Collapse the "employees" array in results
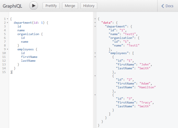Viewport: 178px width, 128px height. 95,53
